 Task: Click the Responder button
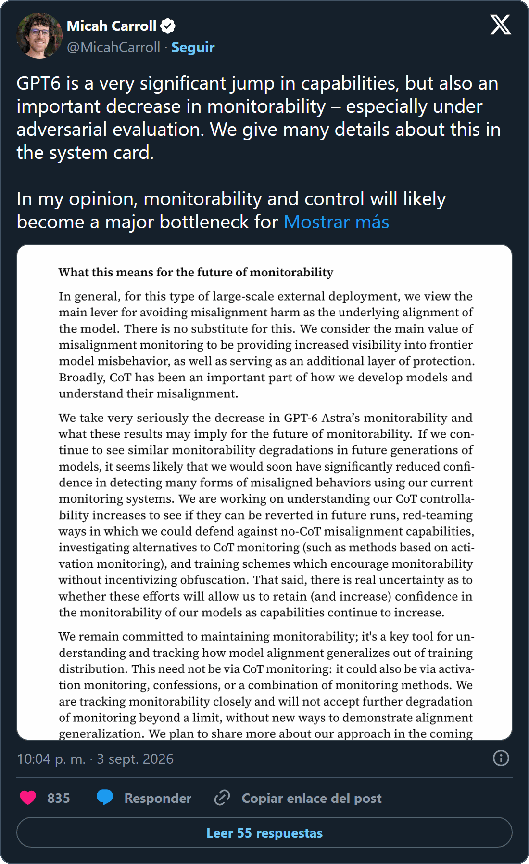[158, 798]
